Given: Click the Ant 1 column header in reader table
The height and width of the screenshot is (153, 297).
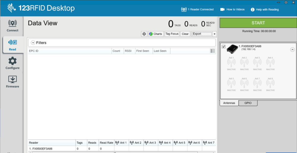Looking at the screenshot, I should pos(121,143).
